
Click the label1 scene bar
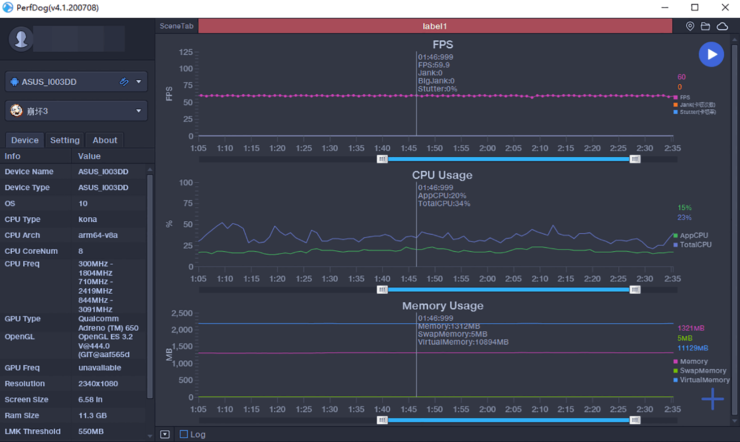(x=435, y=26)
